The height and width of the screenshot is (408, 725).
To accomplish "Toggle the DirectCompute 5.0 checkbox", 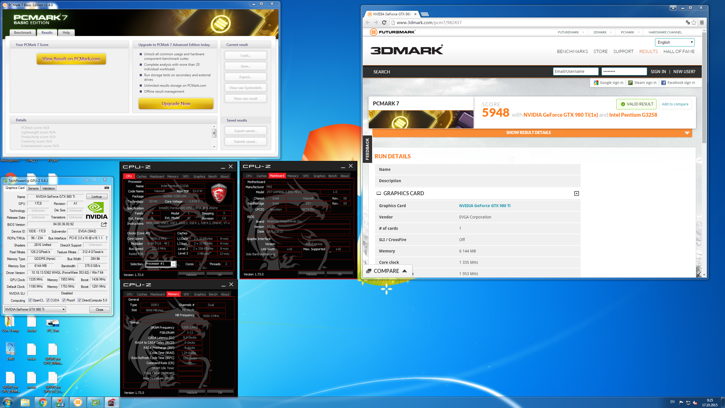I will coord(79,300).
